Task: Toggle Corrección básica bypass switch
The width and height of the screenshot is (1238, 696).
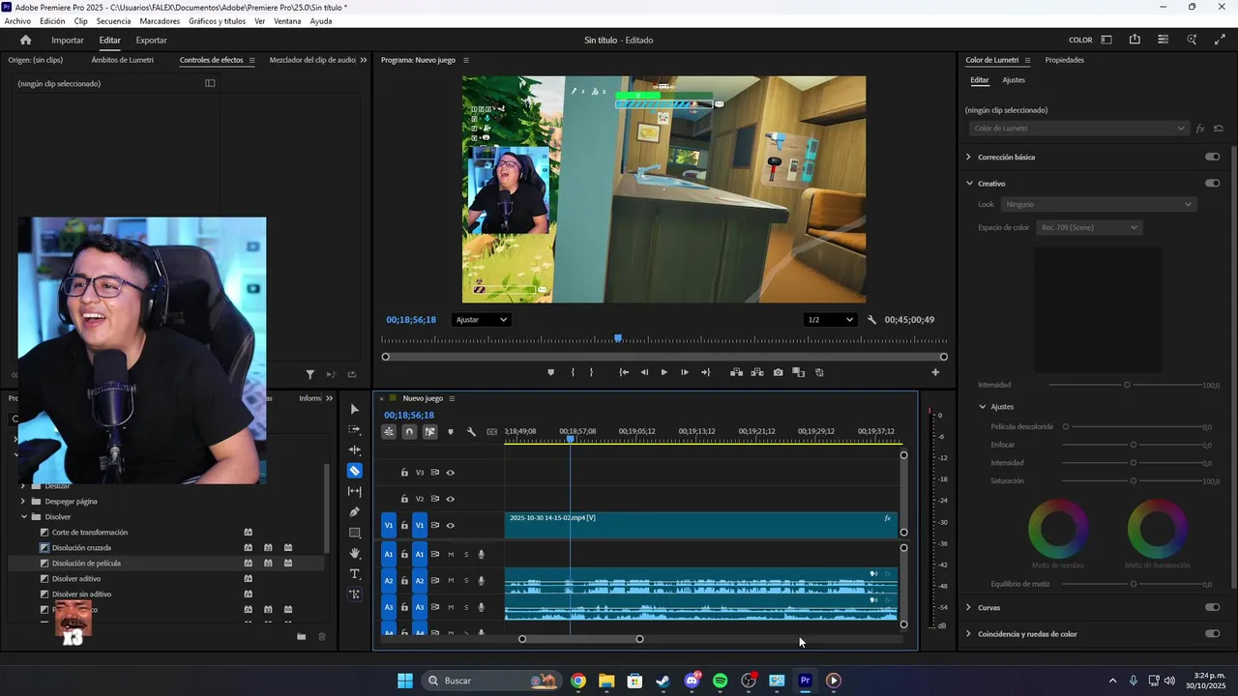Action: tap(1212, 157)
